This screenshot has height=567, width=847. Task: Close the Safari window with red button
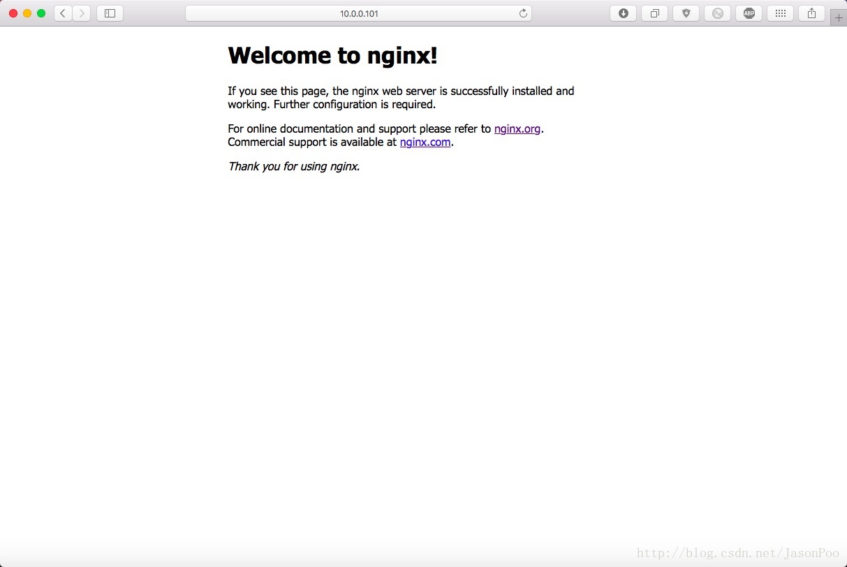(13, 13)
